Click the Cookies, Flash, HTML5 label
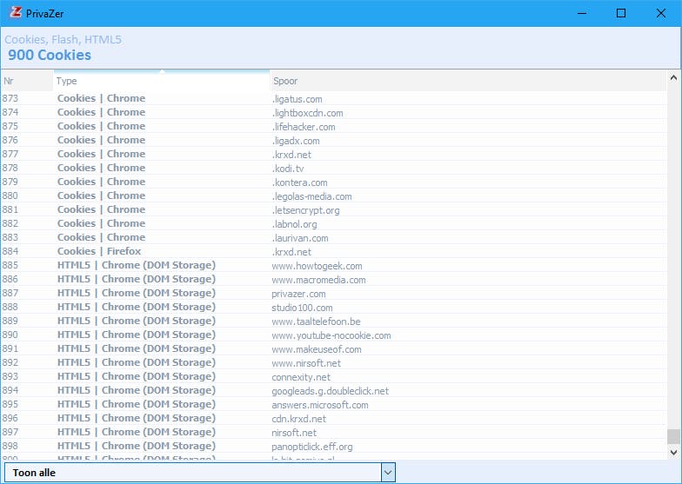This screenshot has width=682, height=484. click(63, 40)
